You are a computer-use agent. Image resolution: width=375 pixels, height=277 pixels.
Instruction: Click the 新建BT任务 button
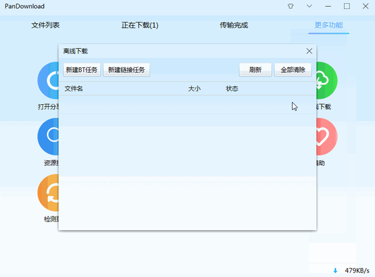point(82,70)
